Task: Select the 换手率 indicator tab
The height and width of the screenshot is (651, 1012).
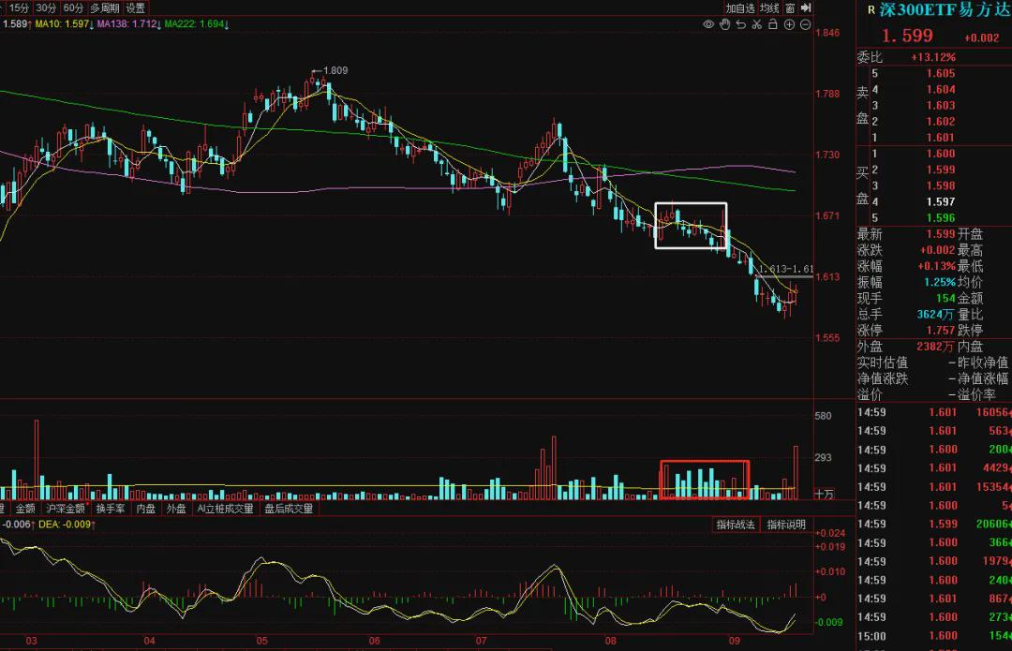Action: (x=111, y=509)
